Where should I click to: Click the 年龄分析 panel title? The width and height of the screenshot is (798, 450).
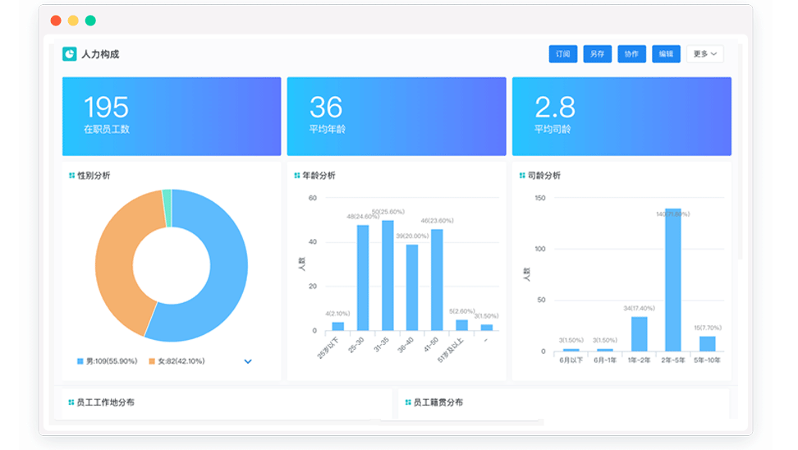(319, 176)
